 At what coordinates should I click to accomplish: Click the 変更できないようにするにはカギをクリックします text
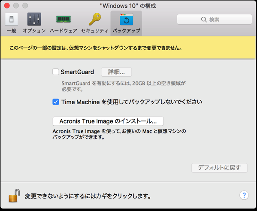coord(88,196)
